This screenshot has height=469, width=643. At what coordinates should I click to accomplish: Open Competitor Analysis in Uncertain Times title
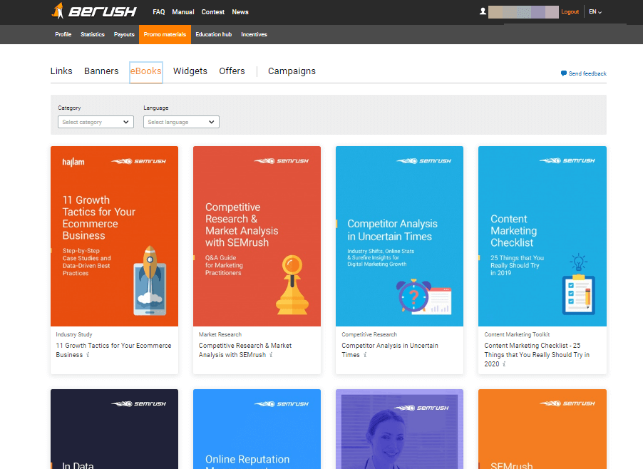pos(389,350)
